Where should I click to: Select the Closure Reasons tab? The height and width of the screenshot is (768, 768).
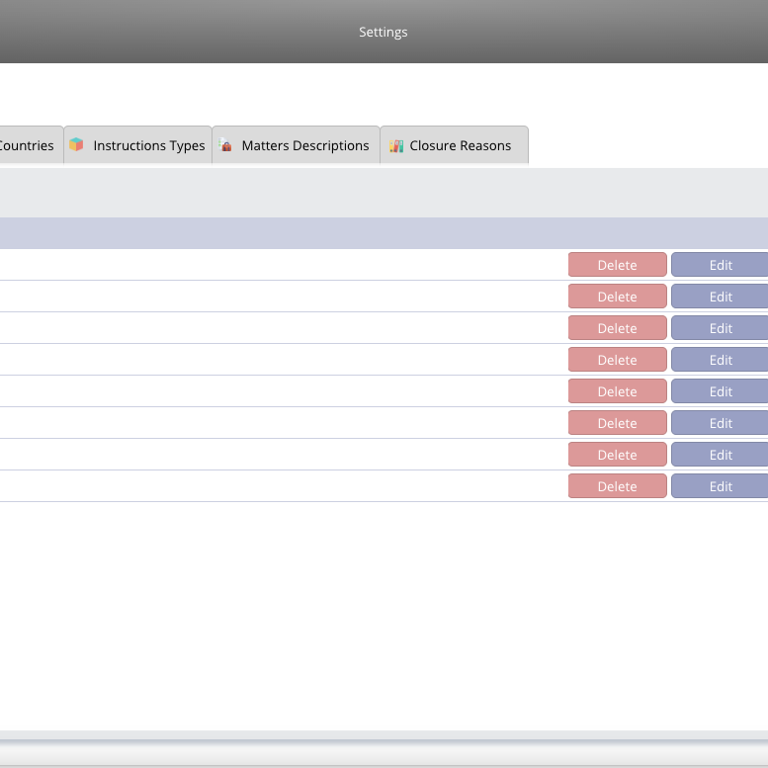click(x=454, y=145)
